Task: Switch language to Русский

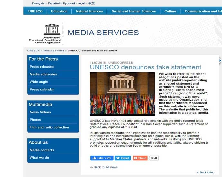Action: tap(69, 3)
